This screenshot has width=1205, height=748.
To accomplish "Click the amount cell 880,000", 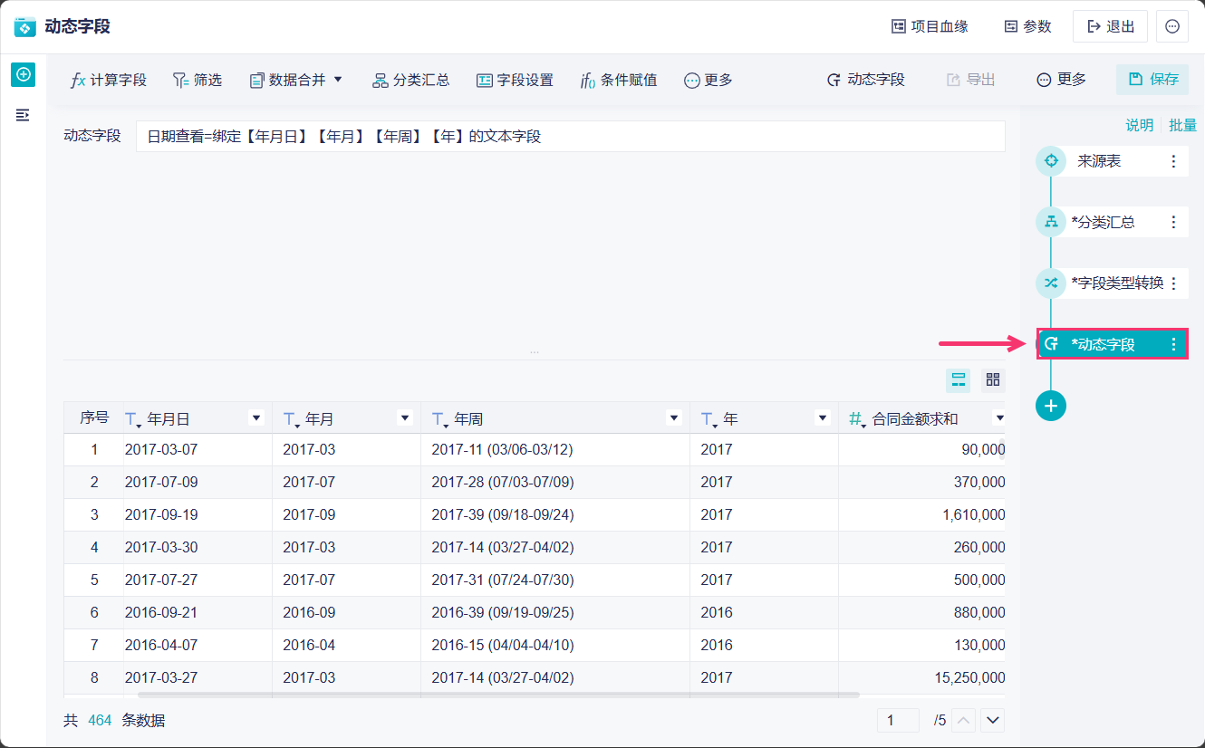I will 979,612.
